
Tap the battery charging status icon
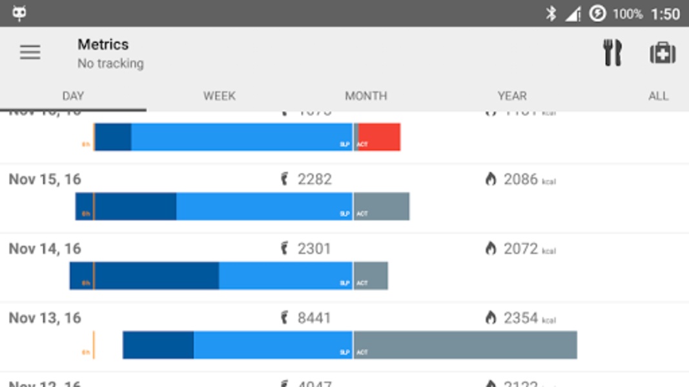pos(597,14)
